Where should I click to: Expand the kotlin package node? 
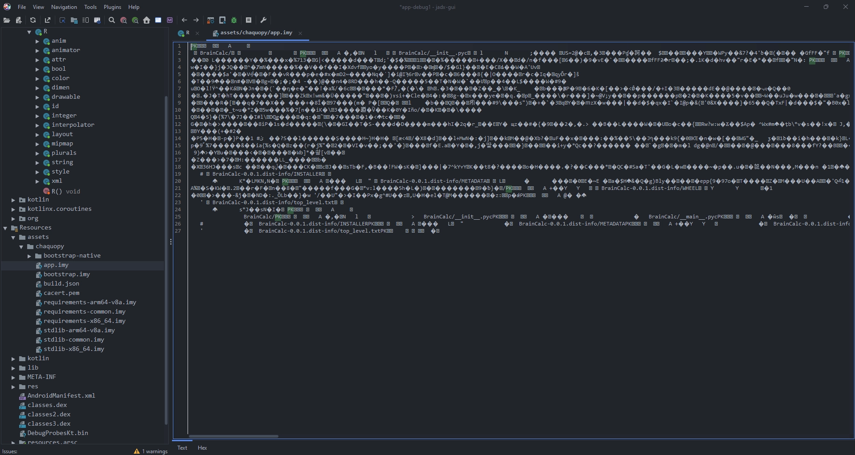click(14, 200)
